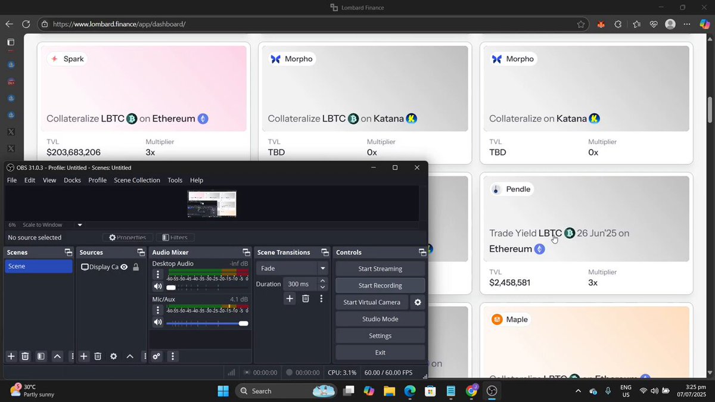This screenshot has width=715, height=402.
Task: Open the Copilot icon in browser toolbar
Action: (704, 24)
